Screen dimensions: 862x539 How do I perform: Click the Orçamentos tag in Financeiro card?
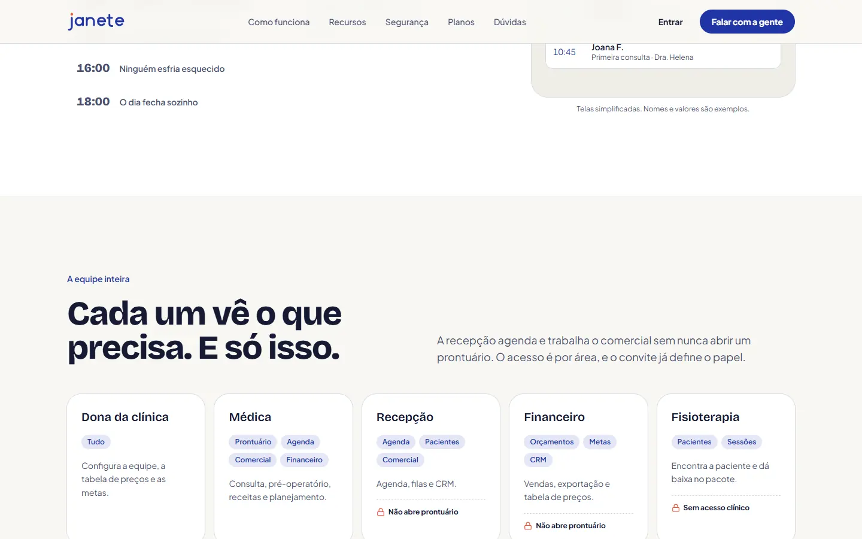click(551, 442)
